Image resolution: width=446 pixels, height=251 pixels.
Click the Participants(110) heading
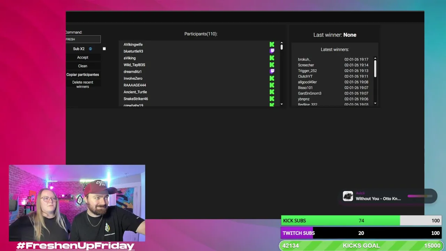coord(201,34)
